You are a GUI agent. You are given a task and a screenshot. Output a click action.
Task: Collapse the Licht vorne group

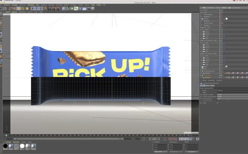pos(201,28)
